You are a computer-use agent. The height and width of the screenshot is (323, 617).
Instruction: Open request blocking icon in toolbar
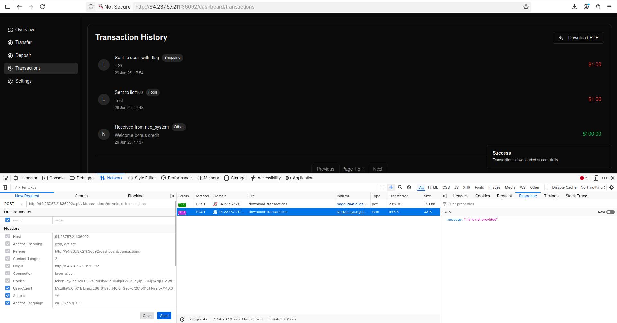(x=409, y=187)
